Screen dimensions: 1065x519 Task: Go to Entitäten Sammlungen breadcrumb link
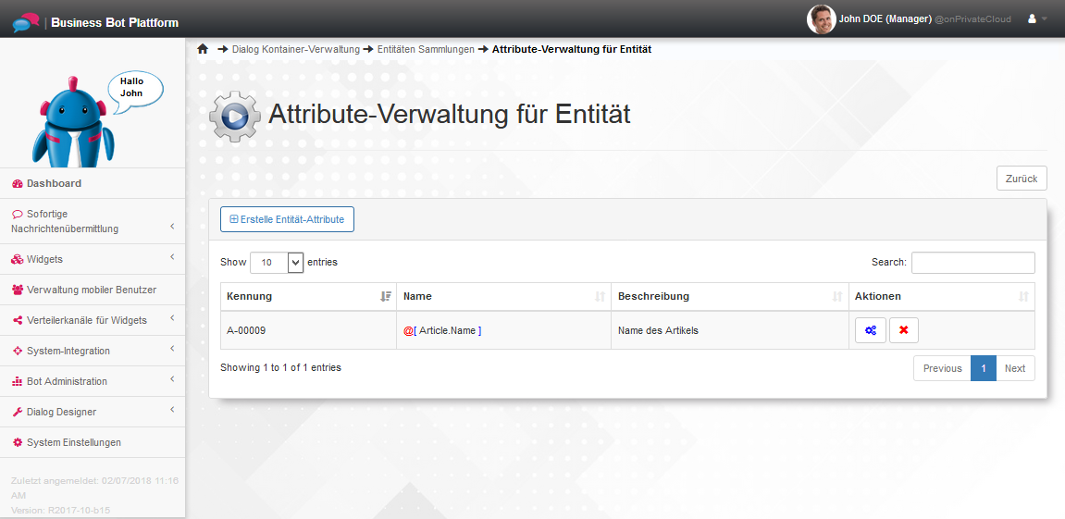click(x=426, y=49)
